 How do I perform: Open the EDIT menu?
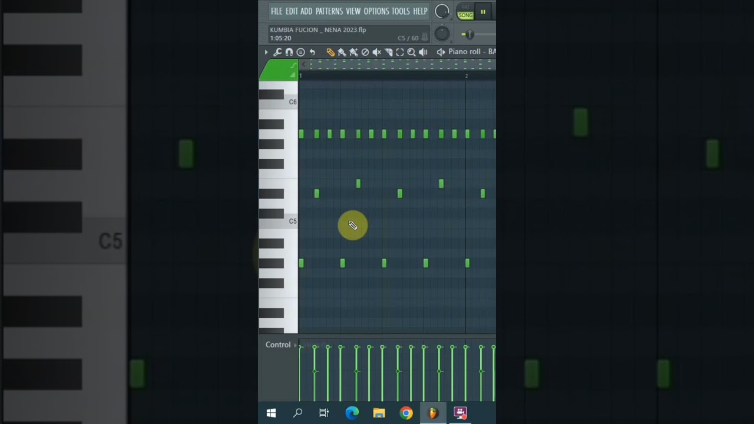click(x=292, y=11)
